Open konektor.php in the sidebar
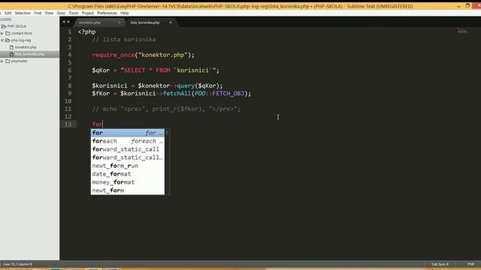Image resolution: width=481 pixels, height=270 pixels. click(x=26, y=47)
